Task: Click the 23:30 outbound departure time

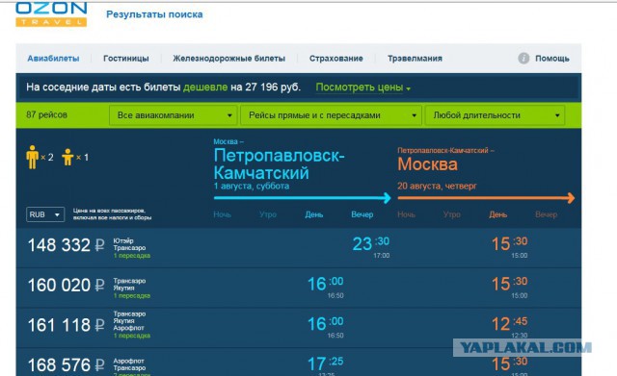Action: coord(370,243)
